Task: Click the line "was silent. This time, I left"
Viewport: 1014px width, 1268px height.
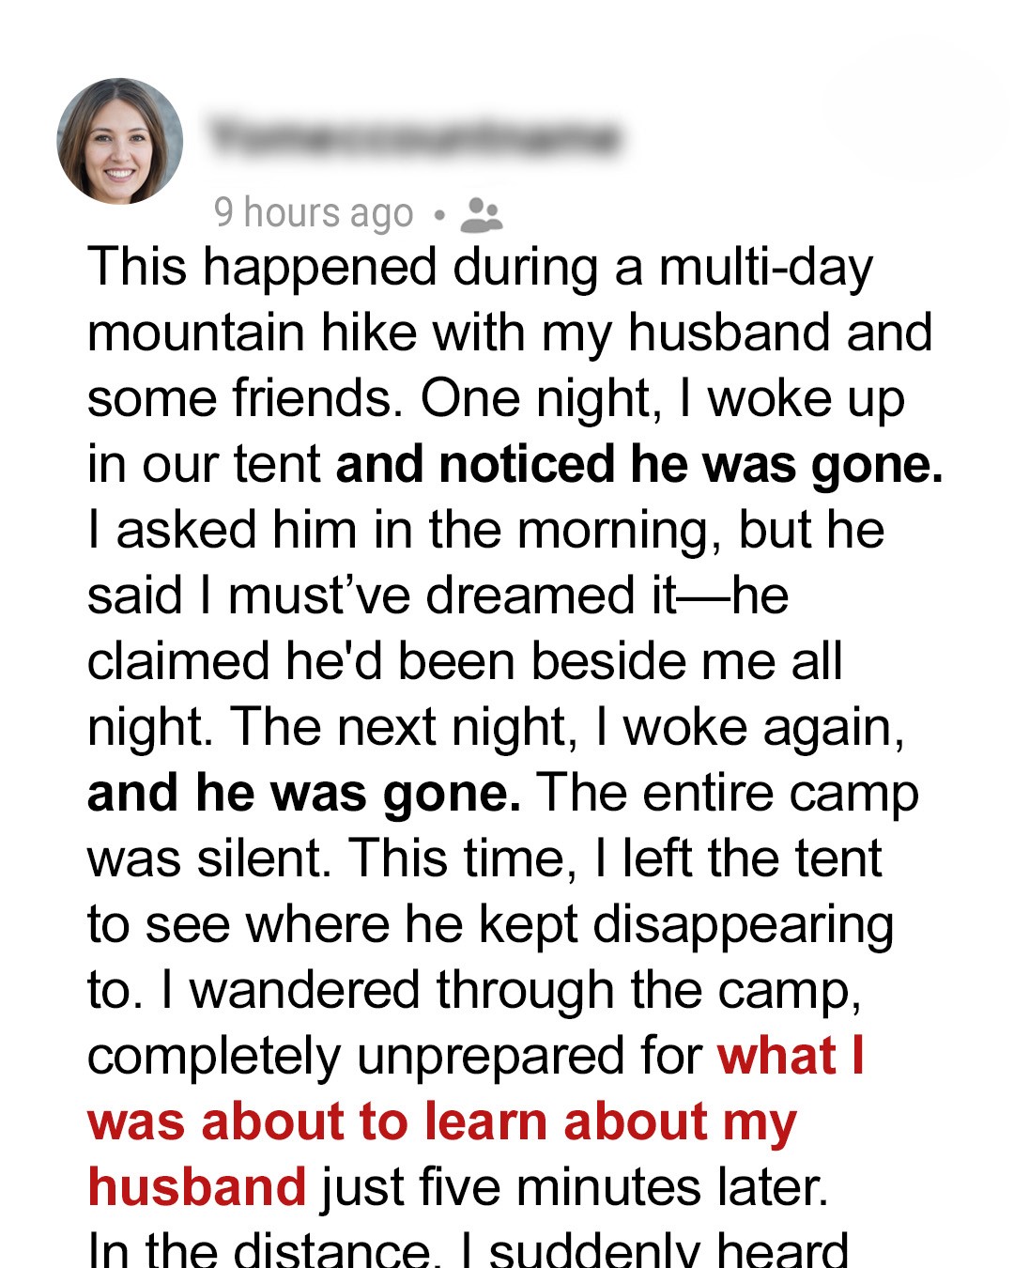Action: 484,858
